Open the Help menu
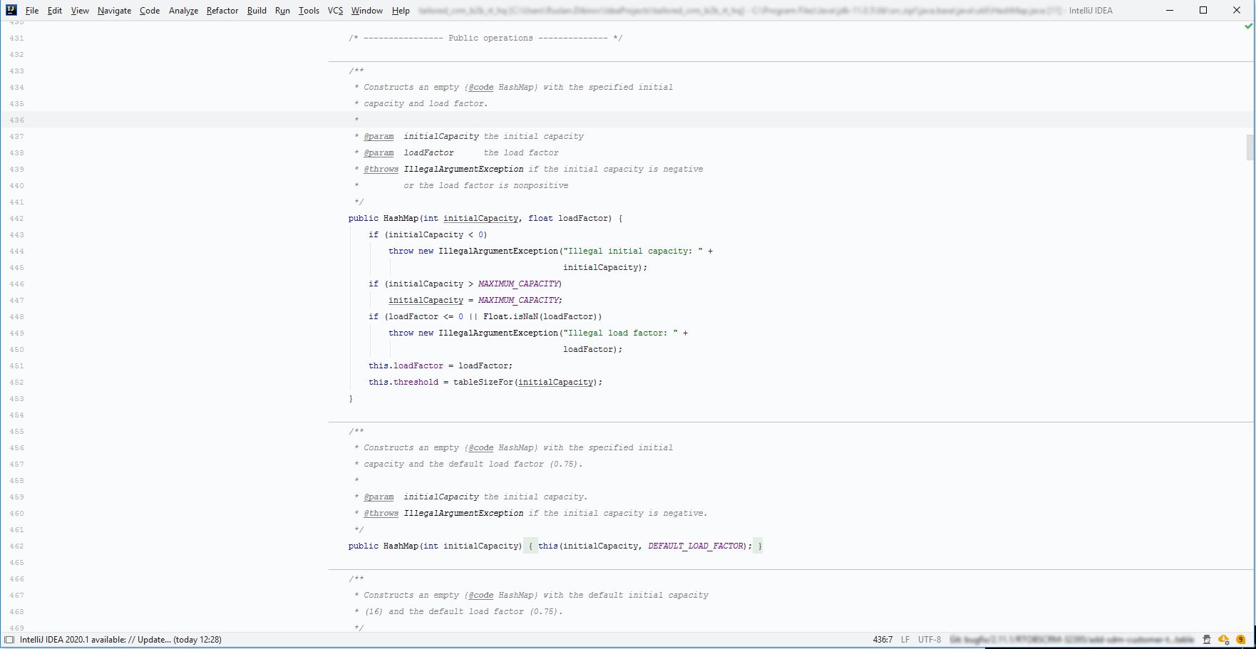Image resolution: width=1256 pixels, height=649 pixels. (x=401, y=11)
